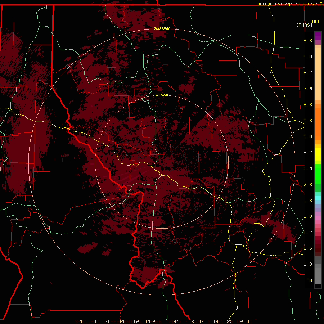Click the 1.8 legend value
Viewport: 324px width, 324px height.
[x=308, y=201]
